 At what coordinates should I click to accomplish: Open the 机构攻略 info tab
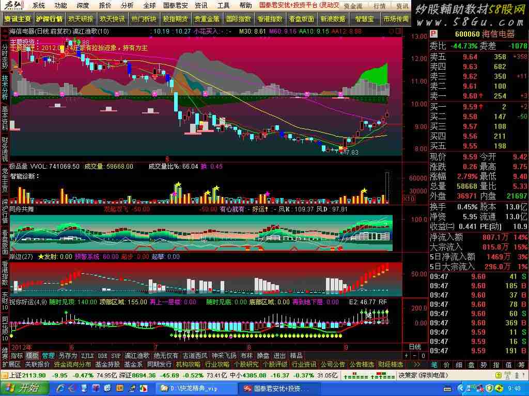[x=188, y=365]
